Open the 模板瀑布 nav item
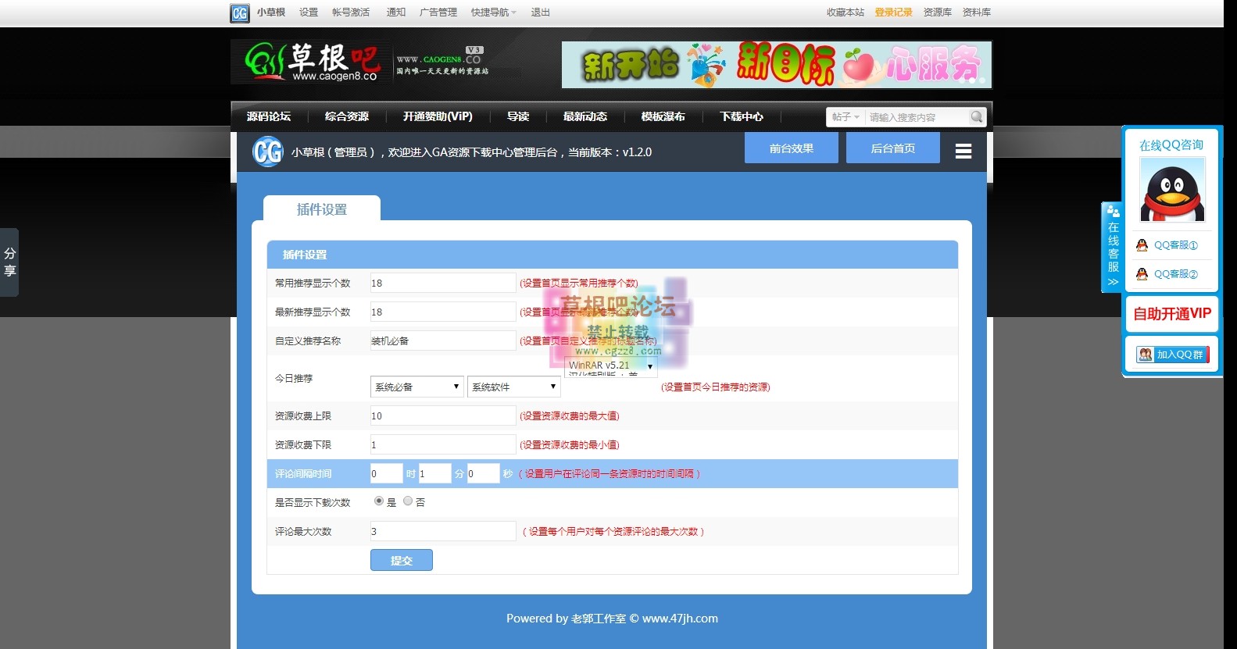The image size is (1237, 649). tap(663, 116)
